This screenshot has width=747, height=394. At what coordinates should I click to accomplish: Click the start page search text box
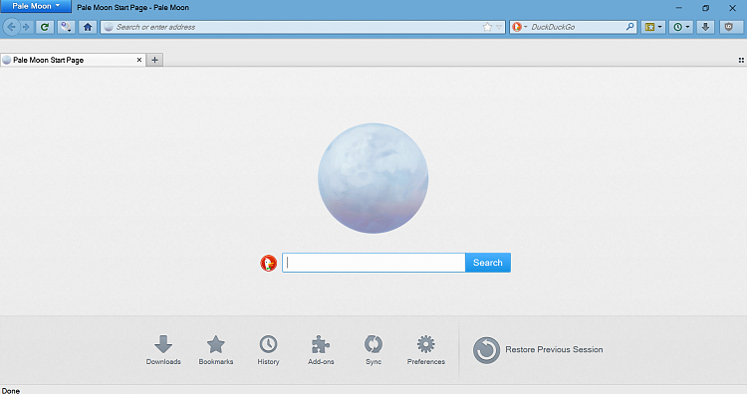[x=373, y=263]
